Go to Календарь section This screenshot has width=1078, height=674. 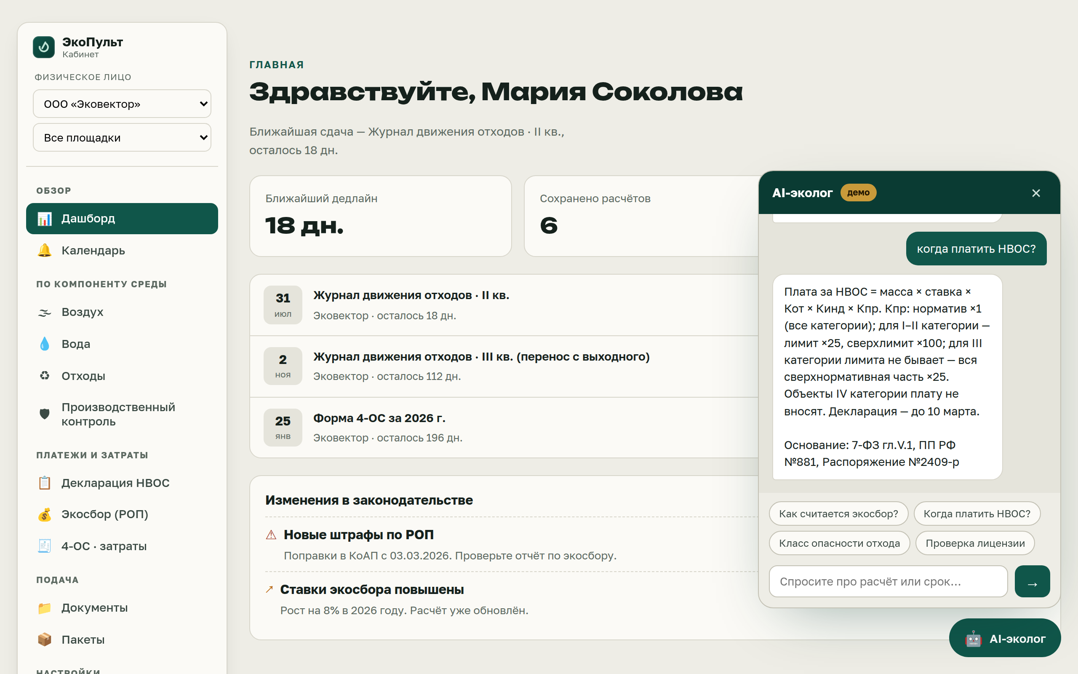122,251
